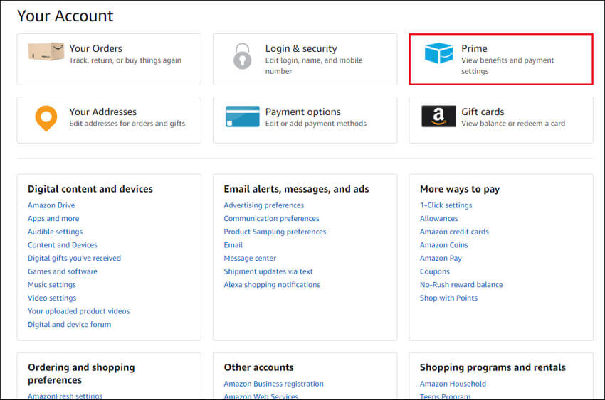Open Amazon Business registration link
The height and width of the screenshot is (400, 605).
click(x=273, y=384)
